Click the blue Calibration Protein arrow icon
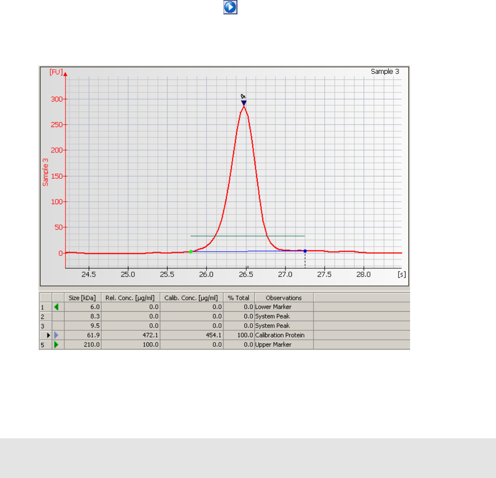The image size is (496, 478). click(57, 335)
